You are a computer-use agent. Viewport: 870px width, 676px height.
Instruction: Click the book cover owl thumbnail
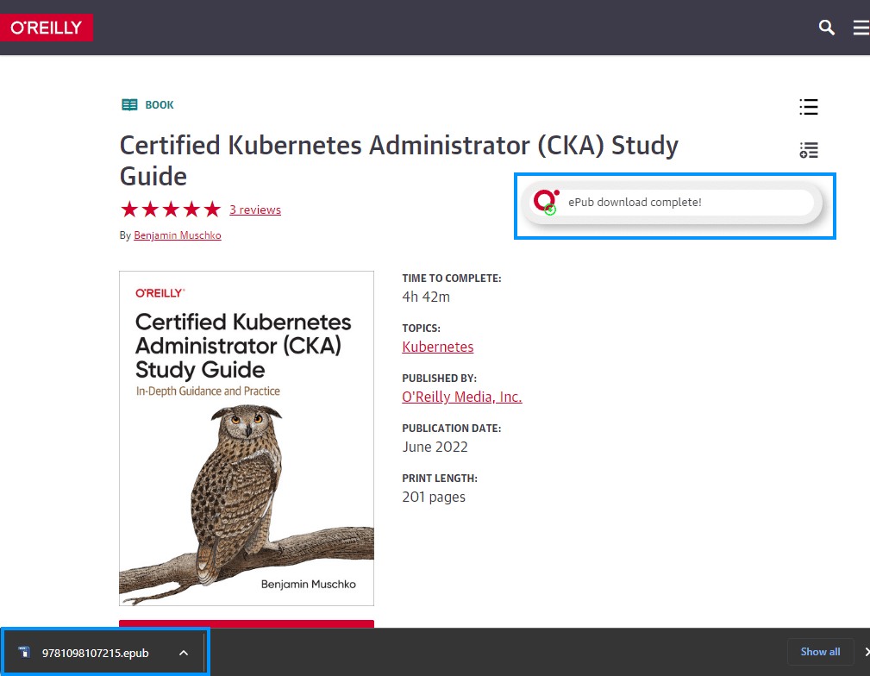[247, 438]
